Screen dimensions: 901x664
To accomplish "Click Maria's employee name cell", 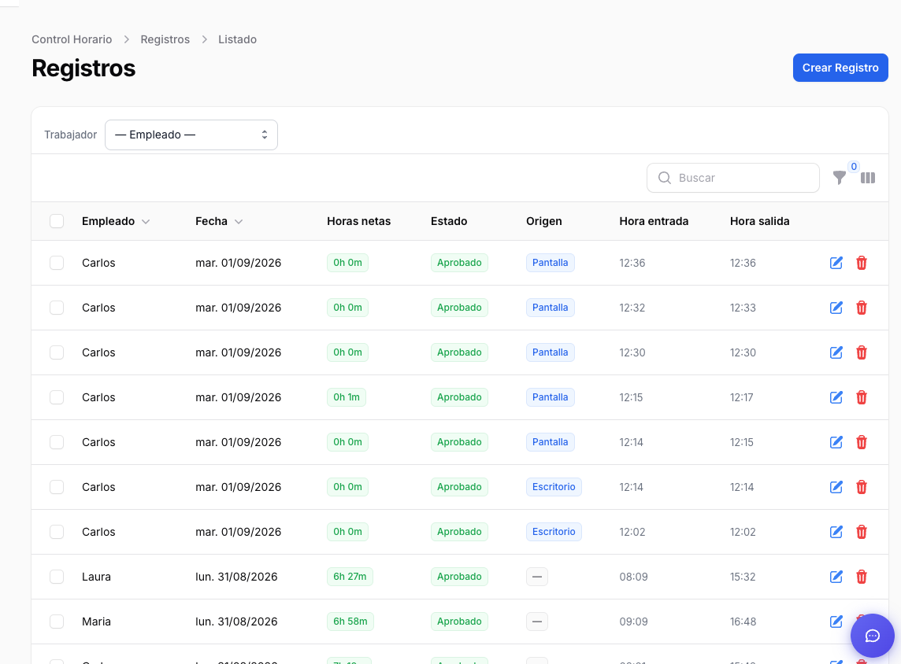I will coord(97,622).
